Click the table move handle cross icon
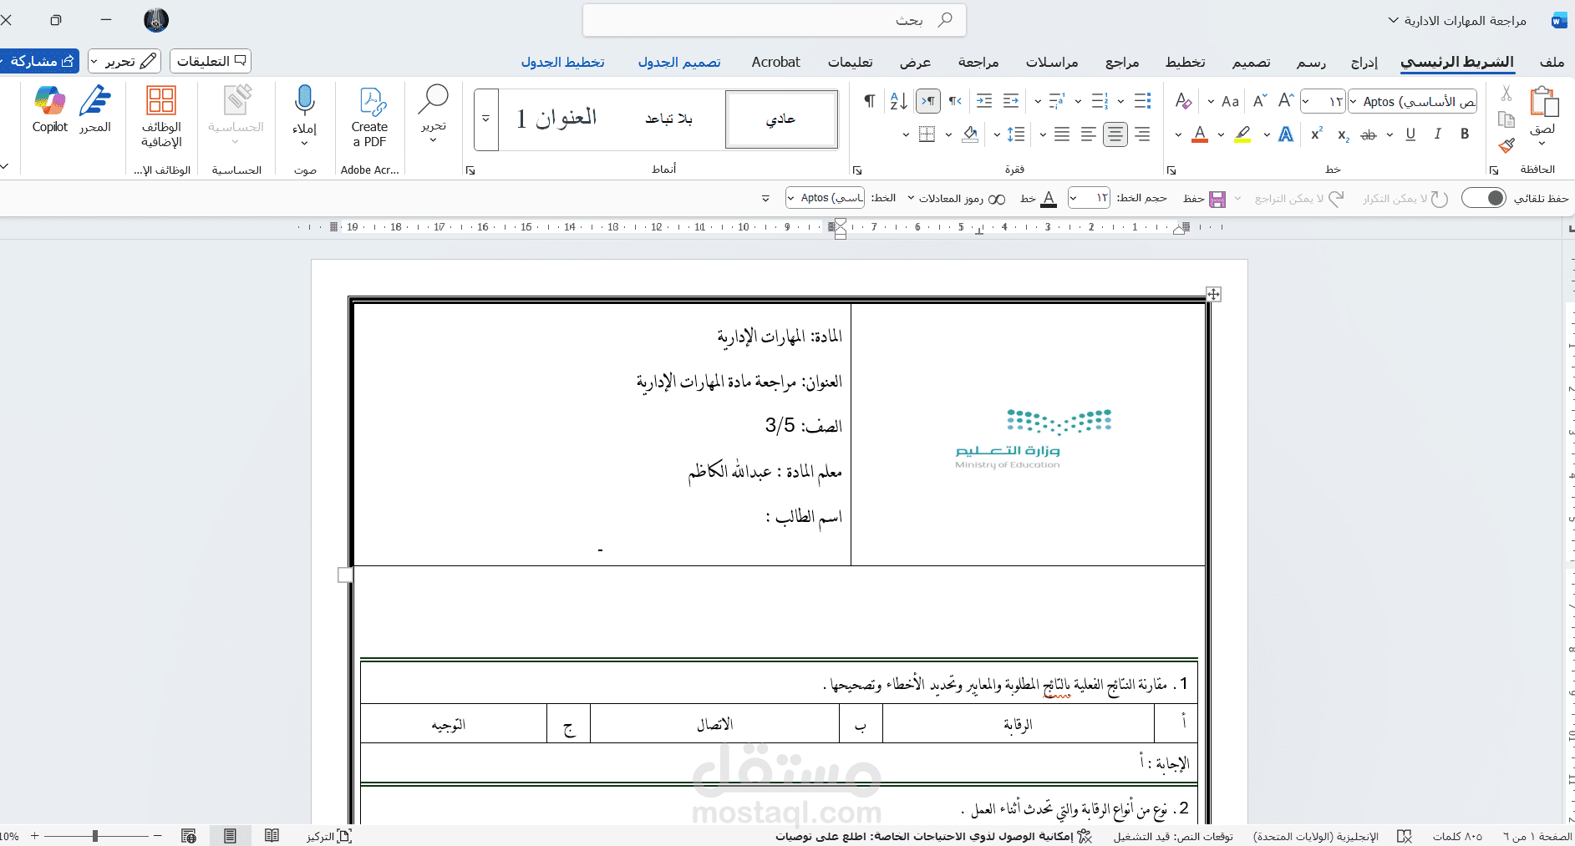 (x=1214, y=294)
